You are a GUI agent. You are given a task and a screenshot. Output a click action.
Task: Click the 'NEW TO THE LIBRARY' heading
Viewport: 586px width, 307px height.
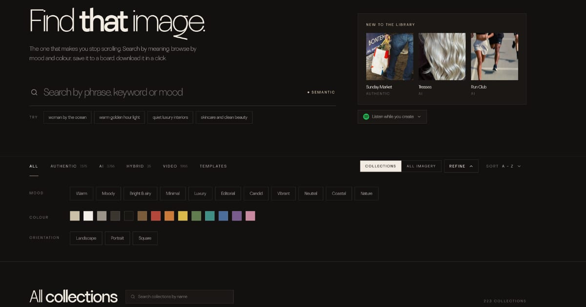click(x=391, y=24)
